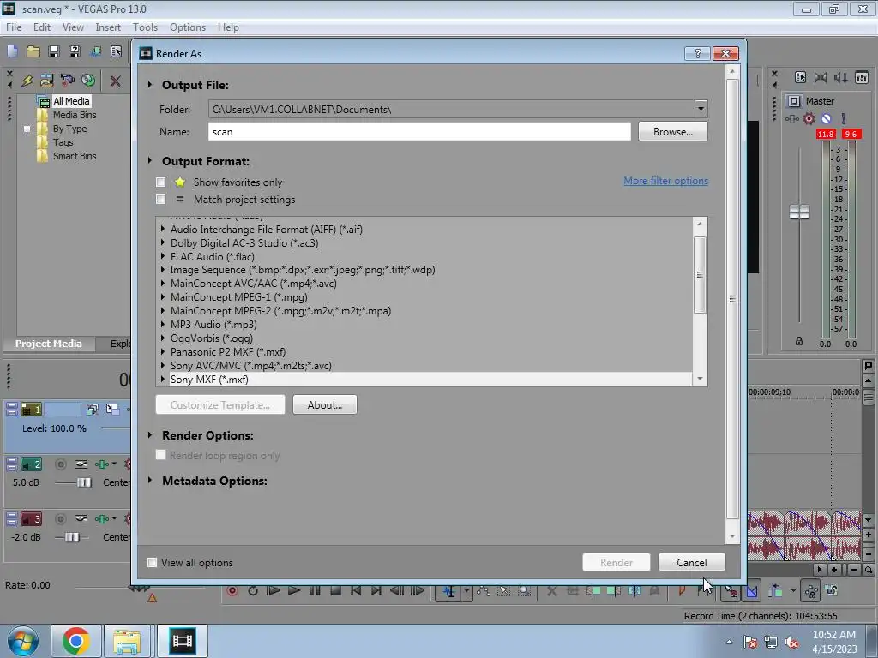The height and width of the screenshot is (658, 878).
Task: Click the Loop Playback icon
Action: (x=253, y=591)
